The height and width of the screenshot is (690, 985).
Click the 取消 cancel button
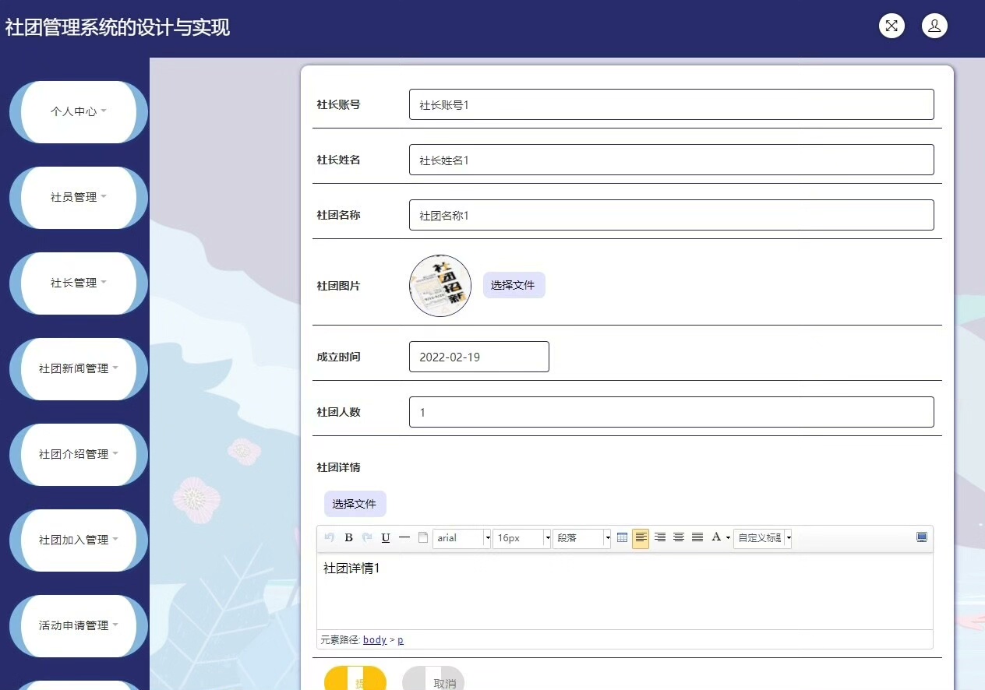point(433,678)
